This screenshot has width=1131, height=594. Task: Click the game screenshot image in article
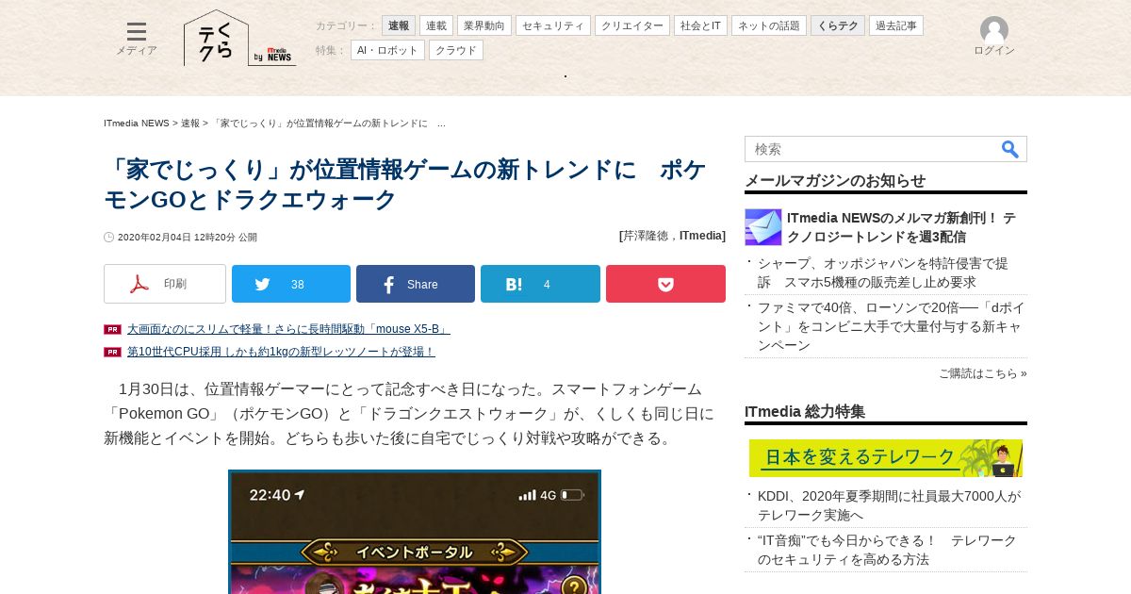(x=415, y=532)
